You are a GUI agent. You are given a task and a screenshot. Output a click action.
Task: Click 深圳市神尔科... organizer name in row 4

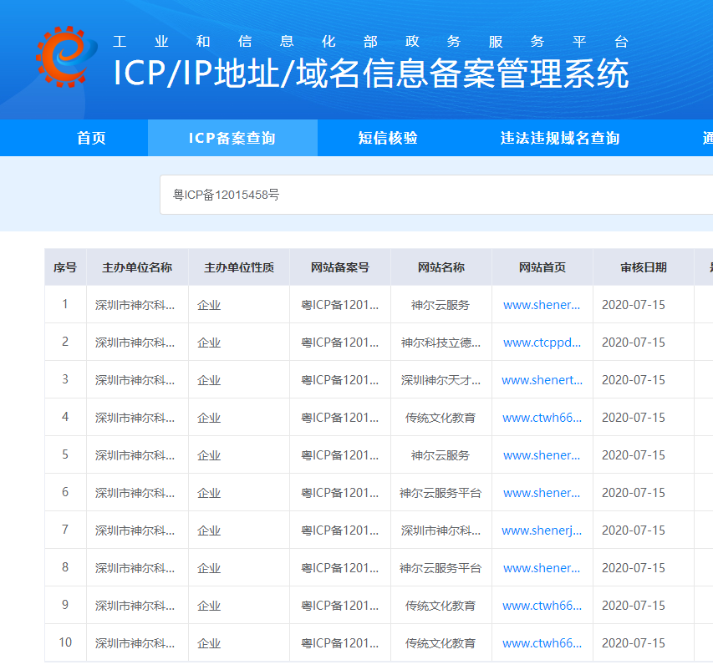[x=135, y=418]
